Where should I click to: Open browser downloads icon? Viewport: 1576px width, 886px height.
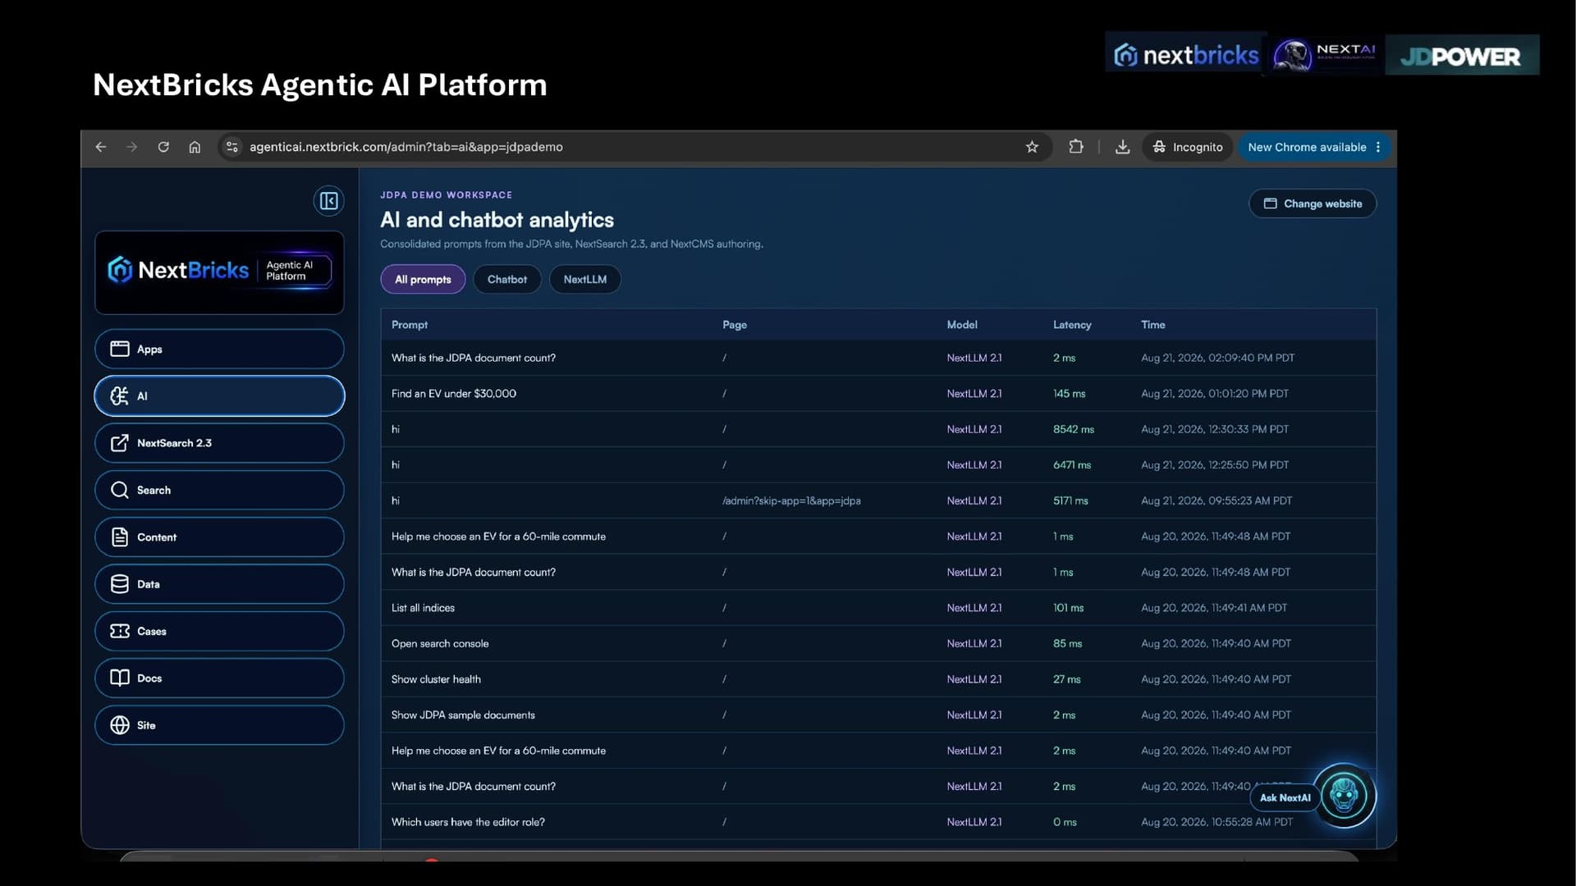click(1122, 147)
